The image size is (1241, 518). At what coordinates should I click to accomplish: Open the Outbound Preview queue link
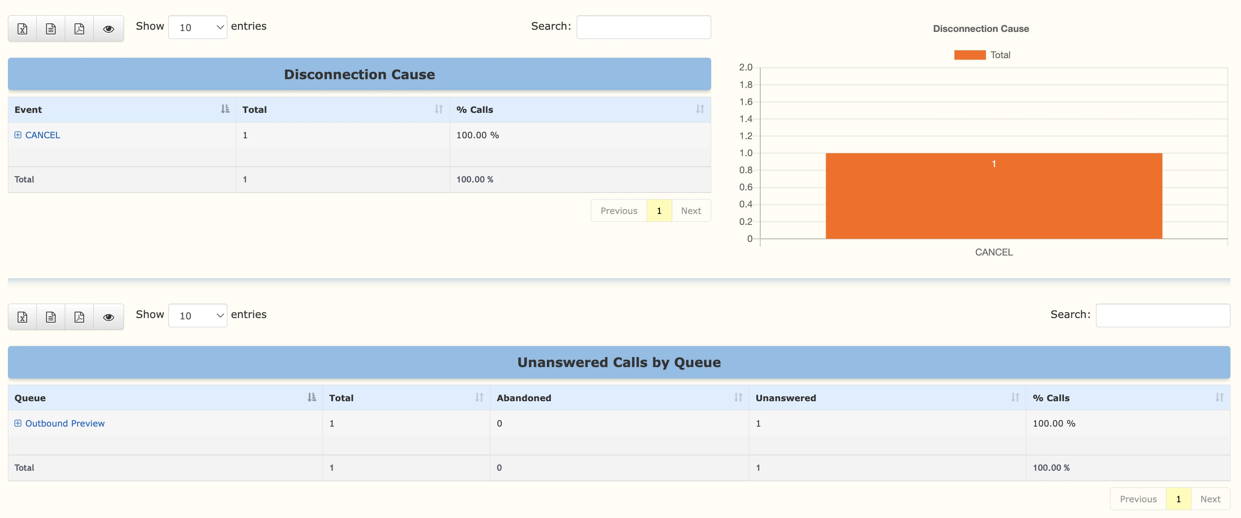(64, 423)
